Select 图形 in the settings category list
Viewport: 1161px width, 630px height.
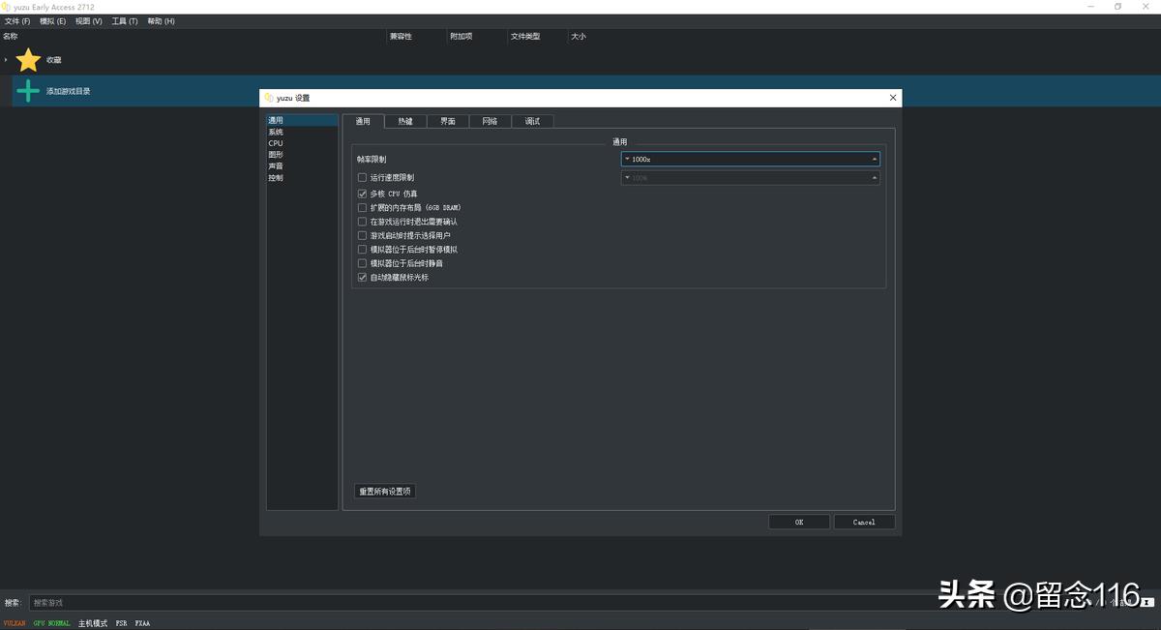click(x=276, y=155)
